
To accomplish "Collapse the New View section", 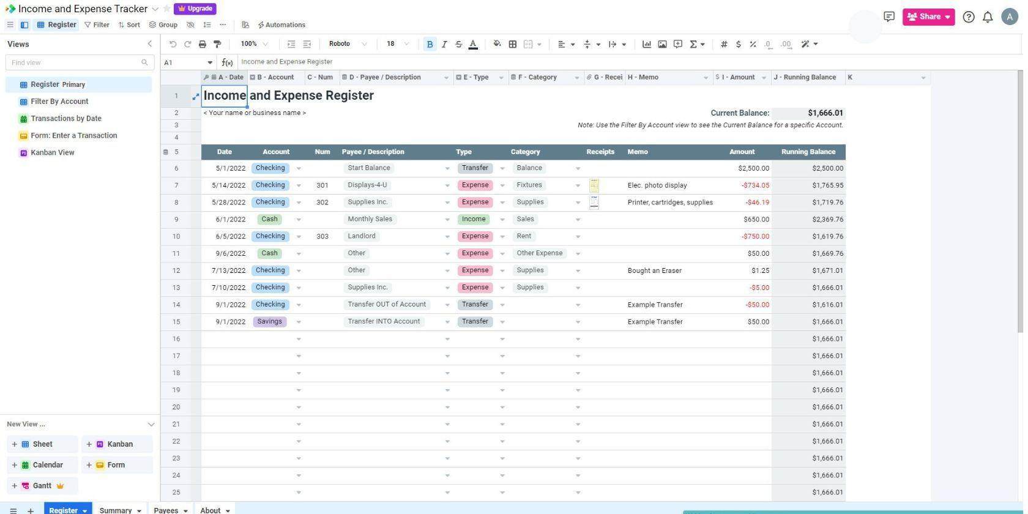I will [151, 424].
